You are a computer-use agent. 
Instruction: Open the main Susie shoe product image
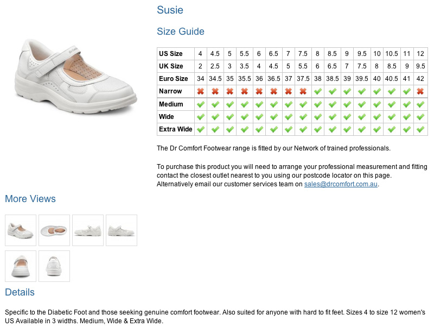75,76
